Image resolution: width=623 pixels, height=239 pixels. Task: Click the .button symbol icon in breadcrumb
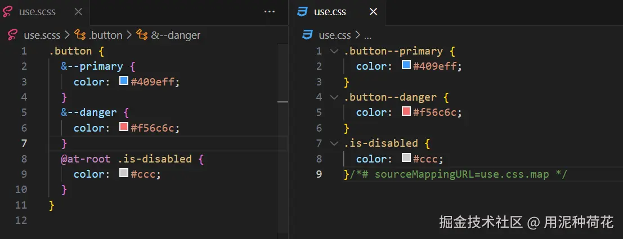click(x=80, y=35)
